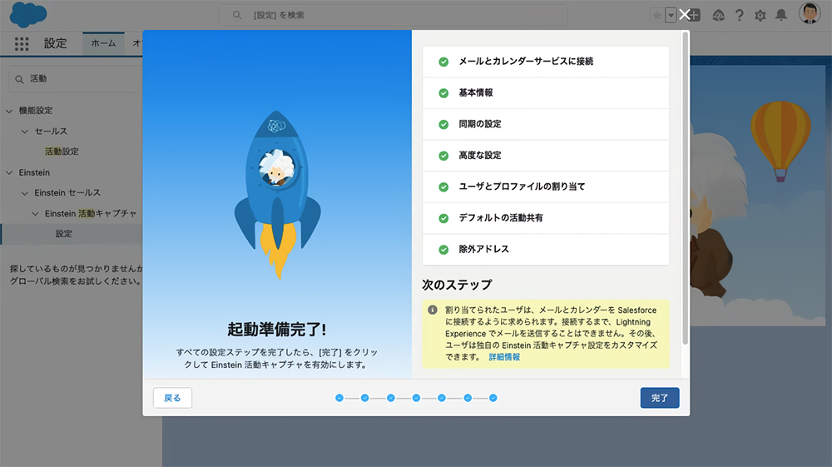Click the first progress indicator dot

click(x=339, y=398)
